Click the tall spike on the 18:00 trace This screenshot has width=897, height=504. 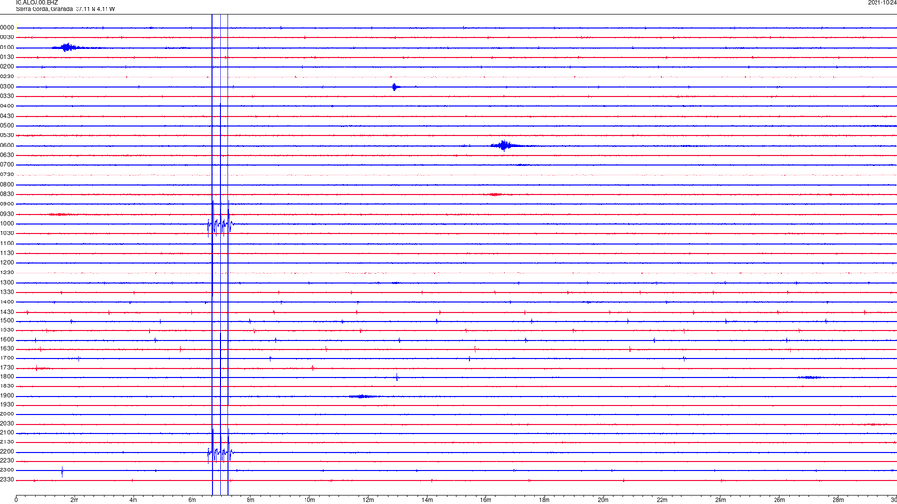click(397, 377)
